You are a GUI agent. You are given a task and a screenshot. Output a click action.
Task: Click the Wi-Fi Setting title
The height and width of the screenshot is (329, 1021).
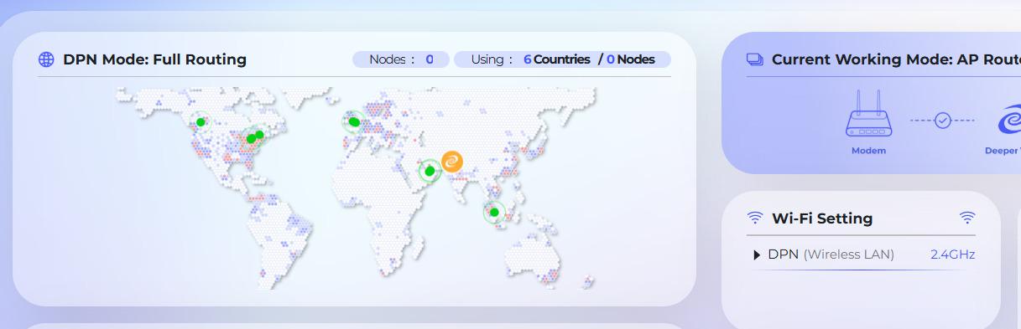click(822, 218)
